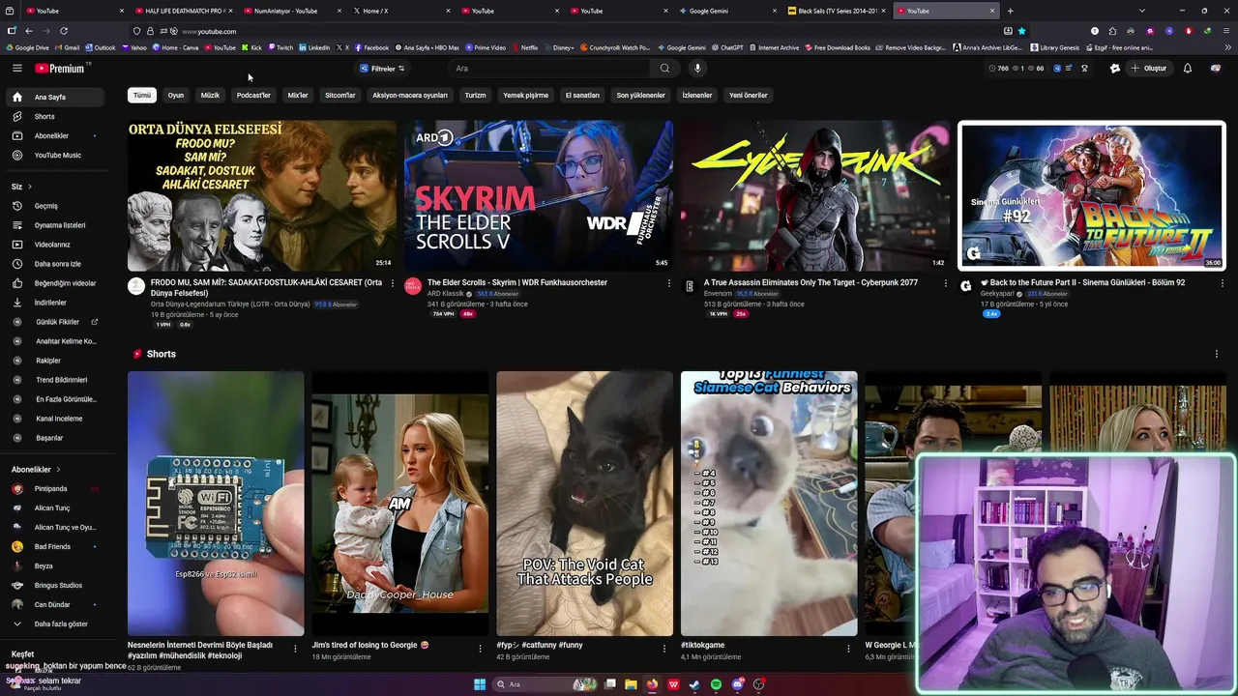Viewport: 1238px width, 696px height.
Task: Open Steam from the taskbar
Action: tap(694, 684)
